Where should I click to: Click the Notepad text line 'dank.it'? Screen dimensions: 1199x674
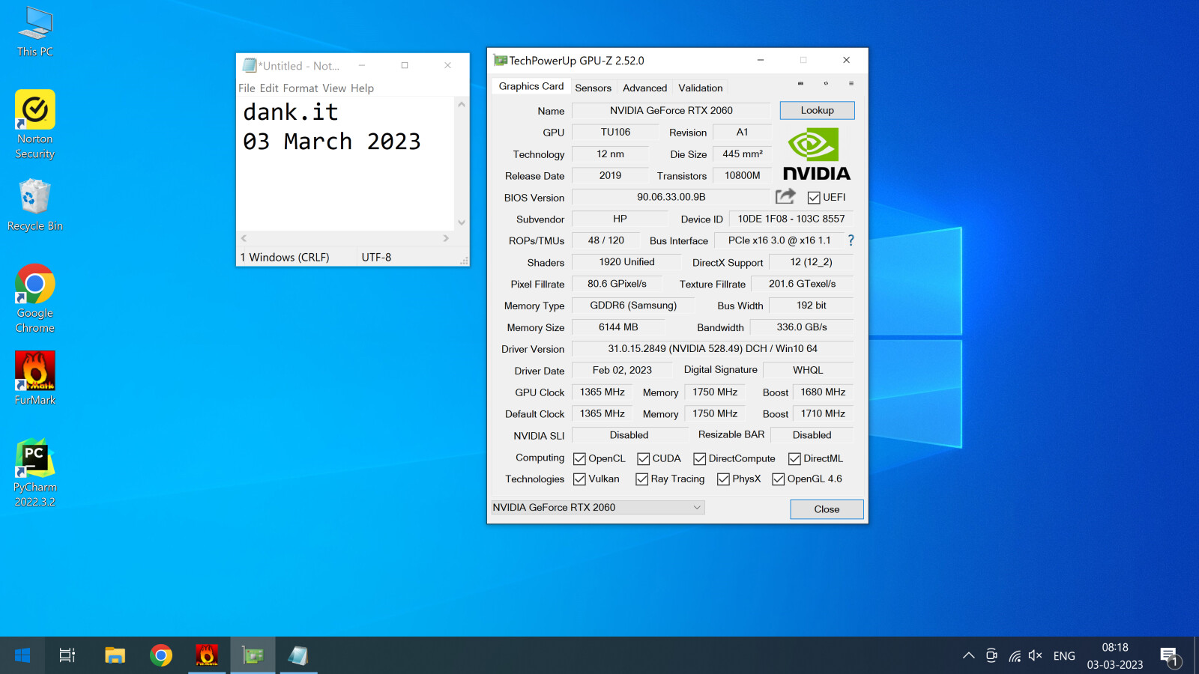[291, 112]
